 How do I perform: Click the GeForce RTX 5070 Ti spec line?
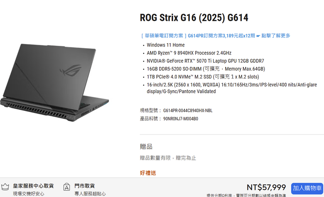[x=205, y=61]
